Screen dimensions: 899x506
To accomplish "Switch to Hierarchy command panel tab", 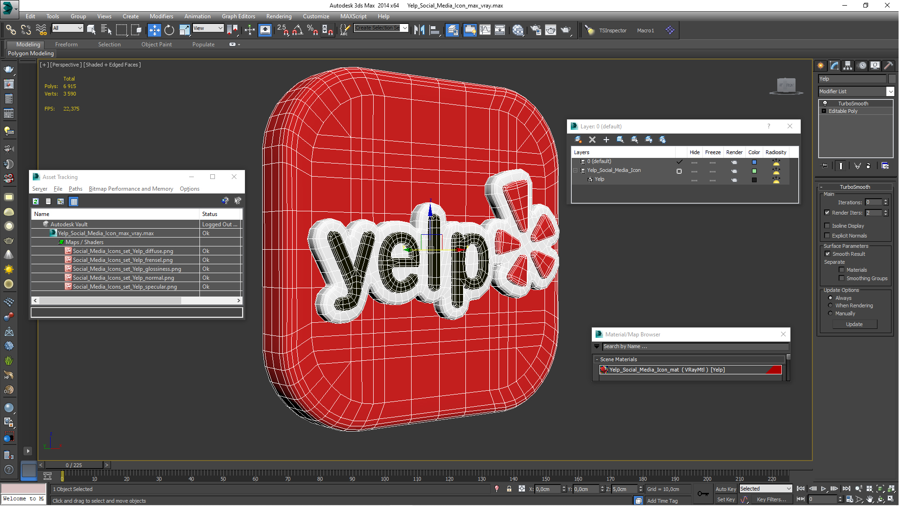I will pyautogui.click(x=847, y=66).
